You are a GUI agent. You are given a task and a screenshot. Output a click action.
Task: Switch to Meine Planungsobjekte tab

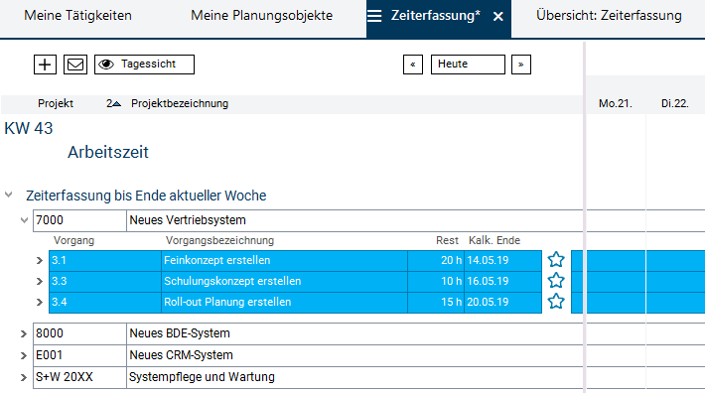tap(262, 16)
